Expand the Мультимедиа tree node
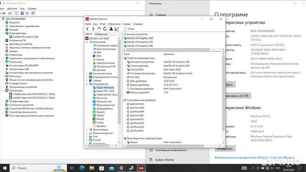 click(87, 130)
